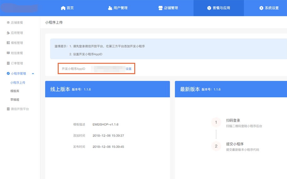This screenshot has height=179, width=287.
Task: Click the home icon in top navigation
Action: 63,8
